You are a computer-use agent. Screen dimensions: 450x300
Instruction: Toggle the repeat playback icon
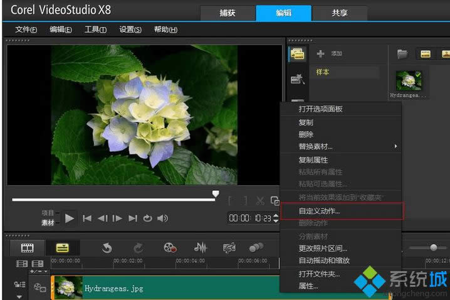147,218
